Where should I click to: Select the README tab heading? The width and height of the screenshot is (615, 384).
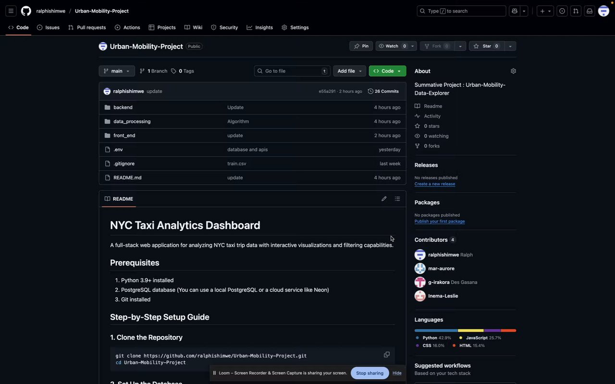point(119,199)
